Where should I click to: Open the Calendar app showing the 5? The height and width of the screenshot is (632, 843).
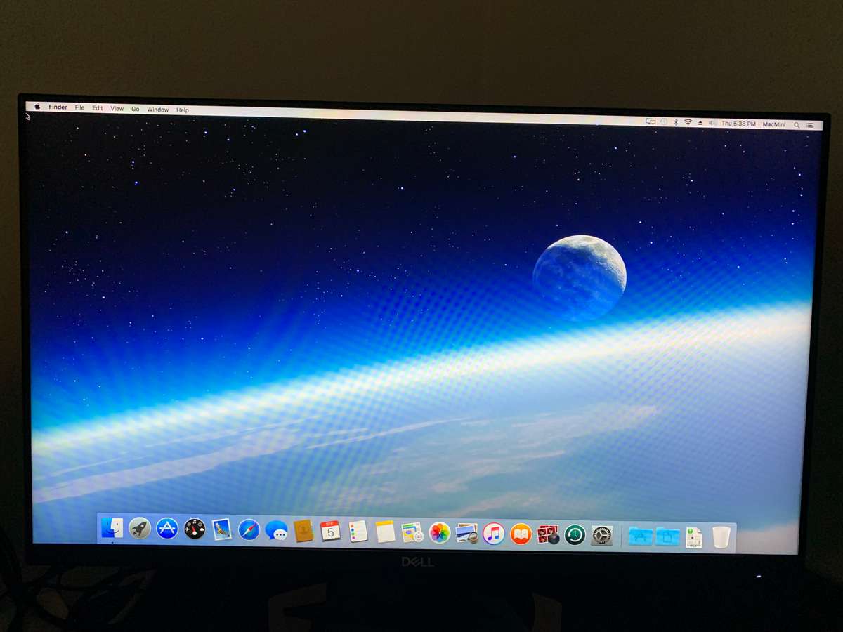(330, 532)
